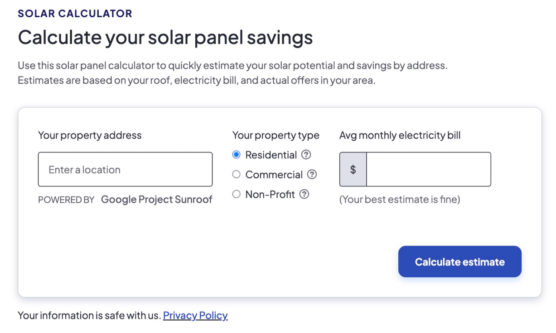Open the Privacy Policy link
Image resolution: width=556 pixels, height=333 pixels.
[x=195, y=315]
